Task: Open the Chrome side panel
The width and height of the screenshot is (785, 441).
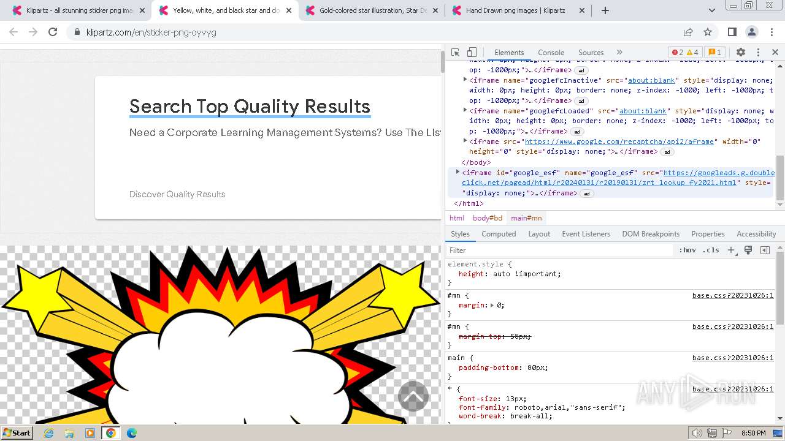Action: point(732,32)
